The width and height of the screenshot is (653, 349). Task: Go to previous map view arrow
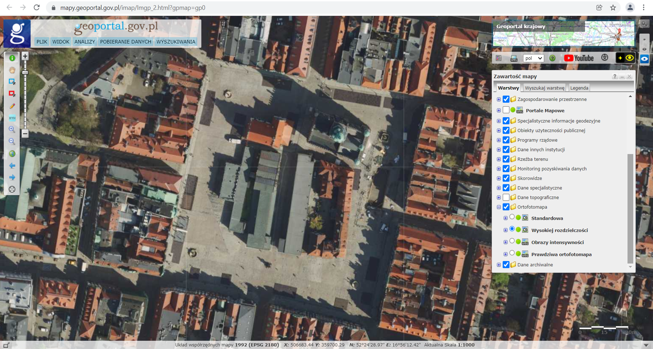(12, 166)
